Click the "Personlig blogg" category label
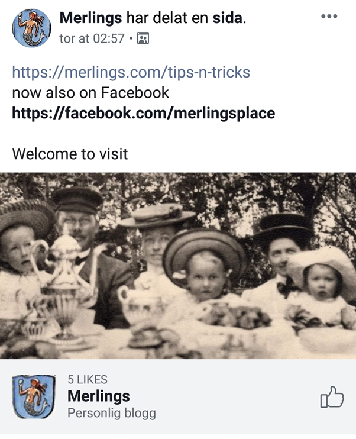The width and height of the screenshot is (356, 439). point(112,413)
